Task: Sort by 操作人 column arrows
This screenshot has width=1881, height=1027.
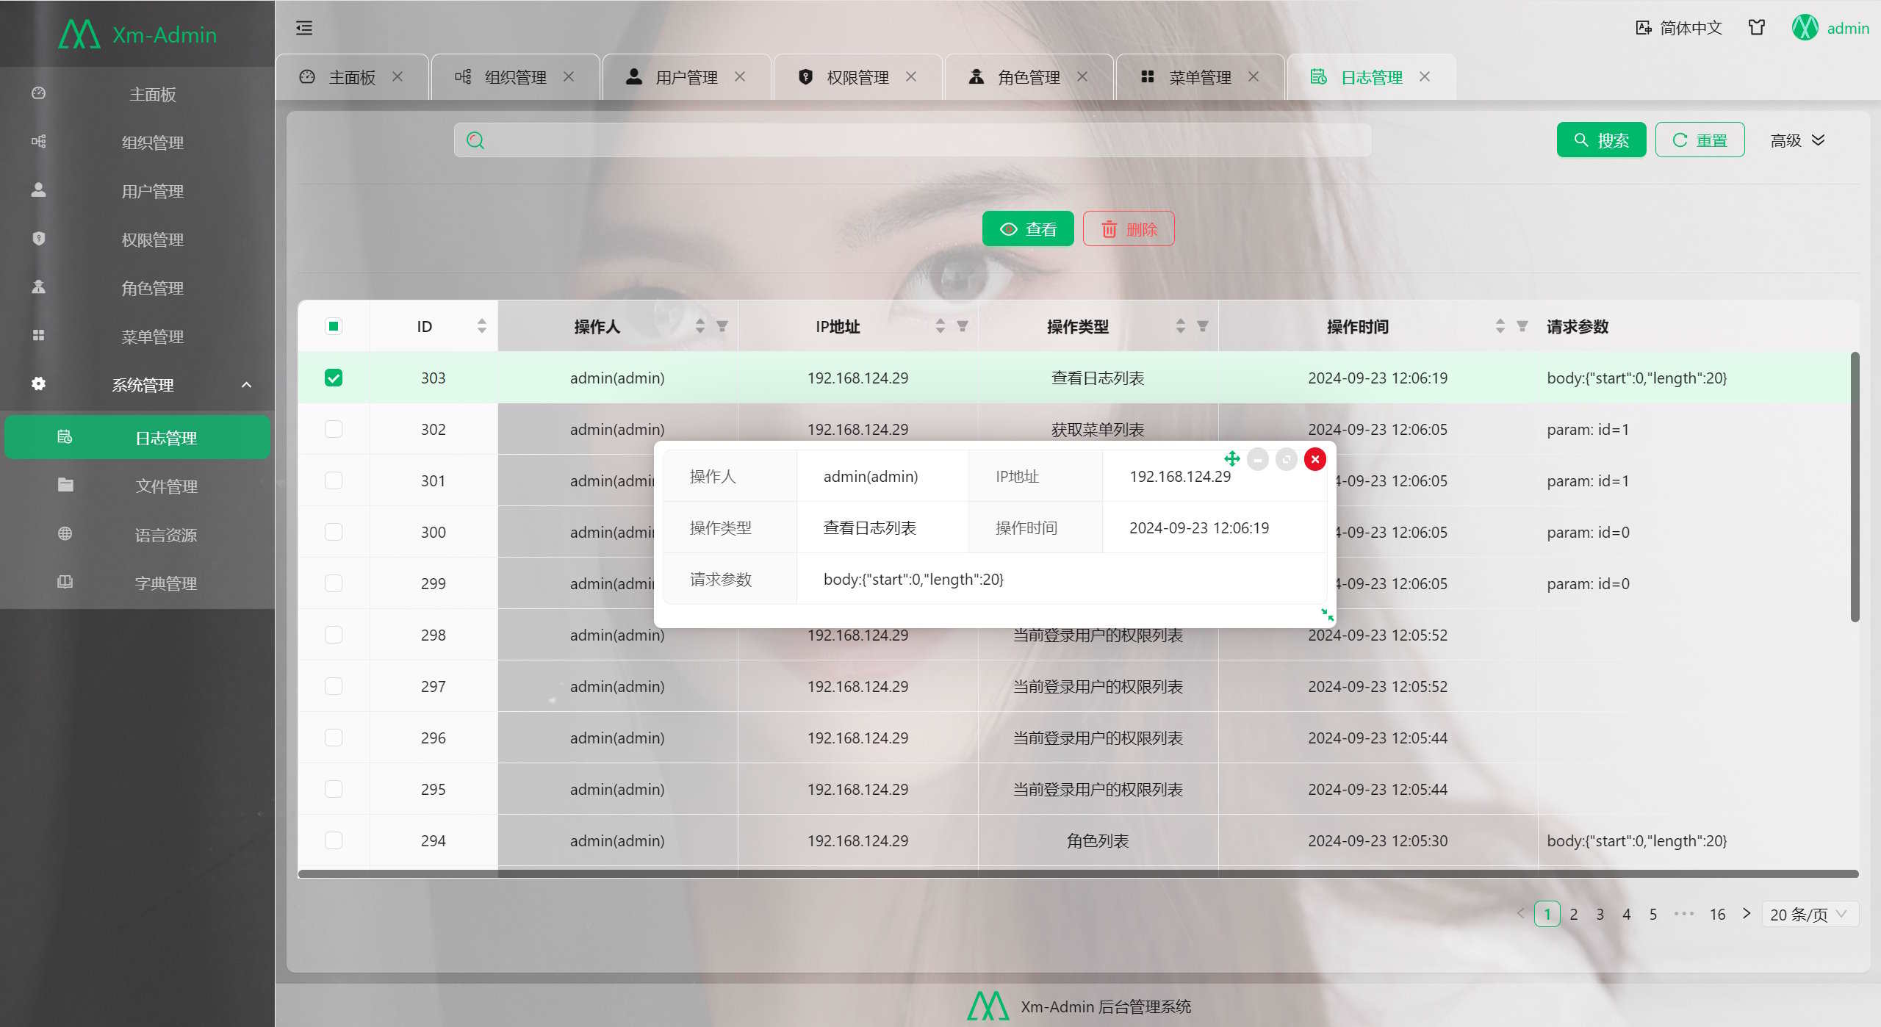Action: click(700, 325)
